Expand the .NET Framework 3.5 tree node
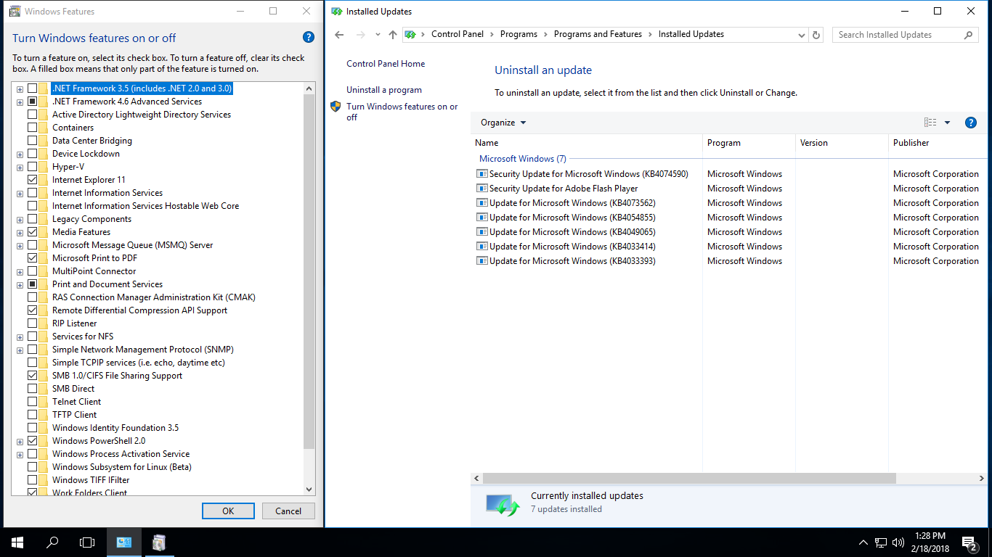This screenshot has width=992, height=557. [20, 89]
